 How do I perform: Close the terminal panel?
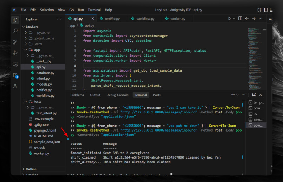click(x=261, y=95)
